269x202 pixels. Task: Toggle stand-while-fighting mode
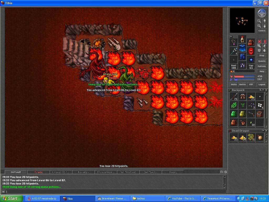pyautogui.click(x=264, y=41)
